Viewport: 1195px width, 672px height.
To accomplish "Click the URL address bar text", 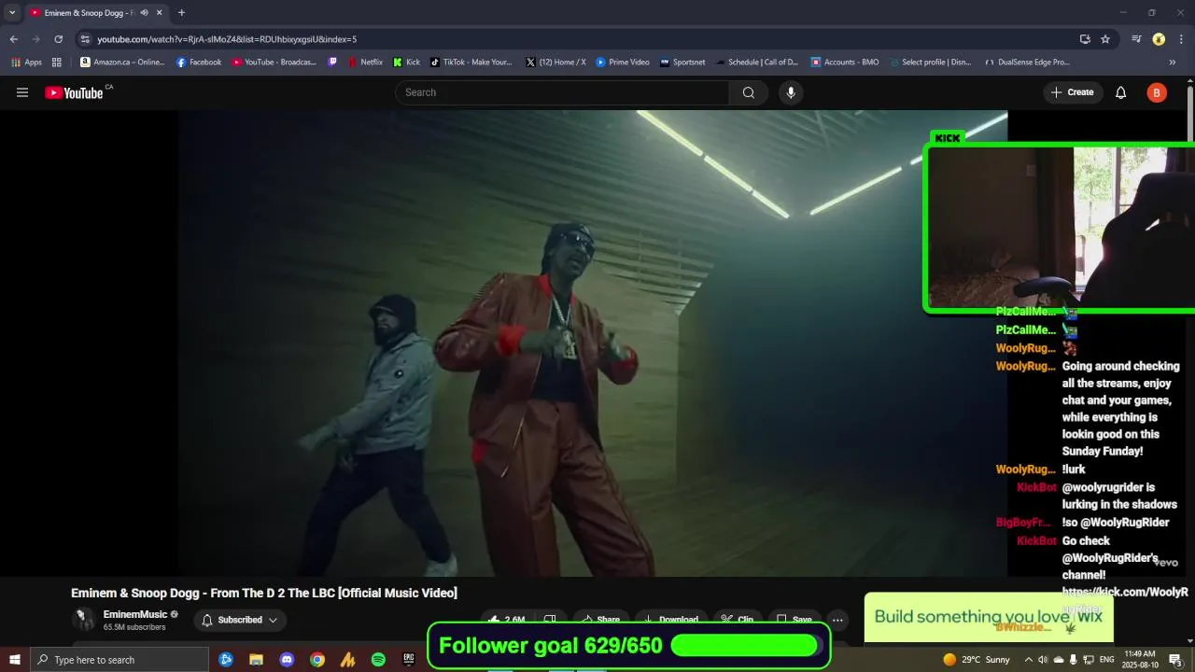I will pos(227,39).
